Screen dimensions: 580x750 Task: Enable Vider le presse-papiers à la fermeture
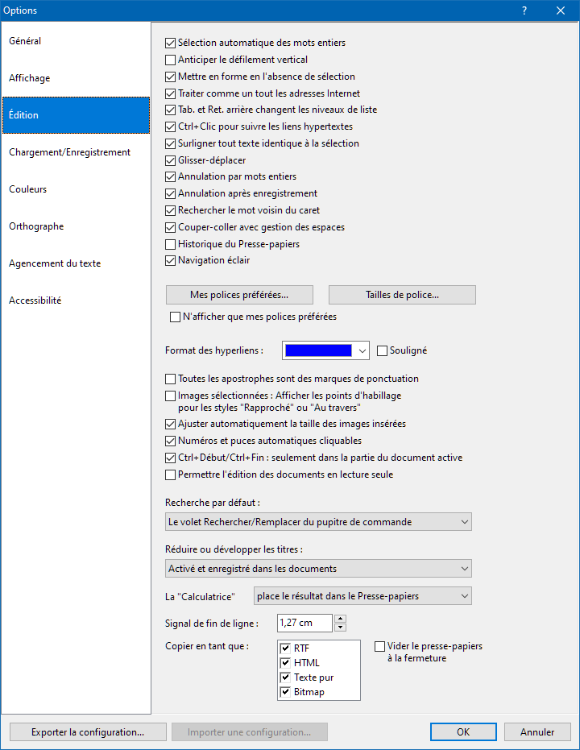[x=379, y=647]
